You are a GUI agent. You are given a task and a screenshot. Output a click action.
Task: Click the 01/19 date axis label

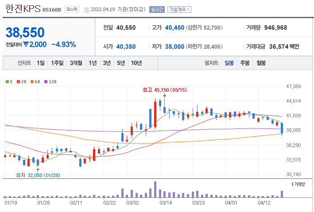11,203
